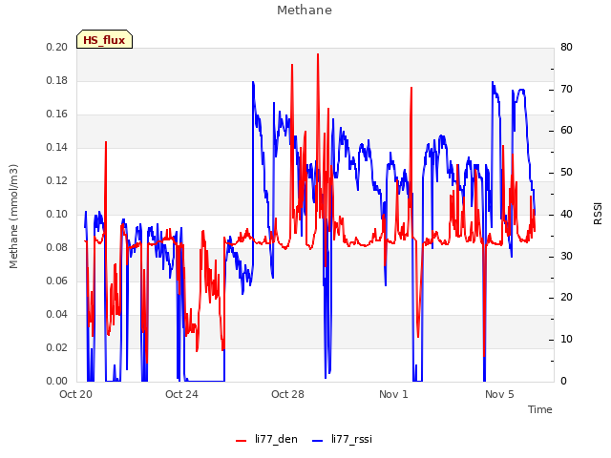Click the RSSI right axis label

598,214
